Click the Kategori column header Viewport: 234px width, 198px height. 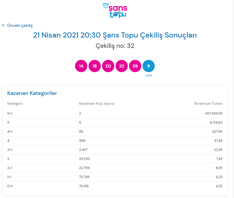(x=15, y=103)
